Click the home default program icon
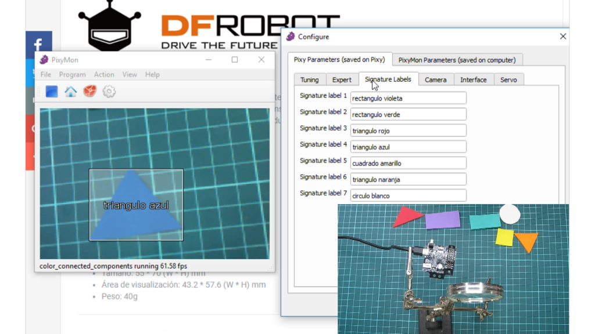This screenshot has width=595, height=334. (70, 92)
